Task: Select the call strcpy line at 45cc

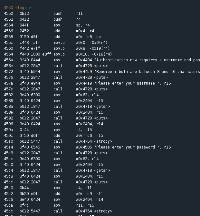Action: [58, 211]
